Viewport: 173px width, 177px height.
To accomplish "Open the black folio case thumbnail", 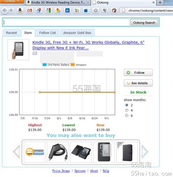I will coord(127,152).
